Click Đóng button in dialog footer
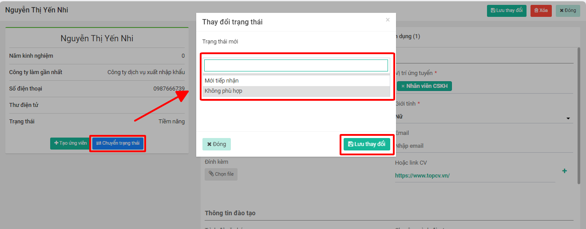The image size is (586, 229). [x=217, y=144]
